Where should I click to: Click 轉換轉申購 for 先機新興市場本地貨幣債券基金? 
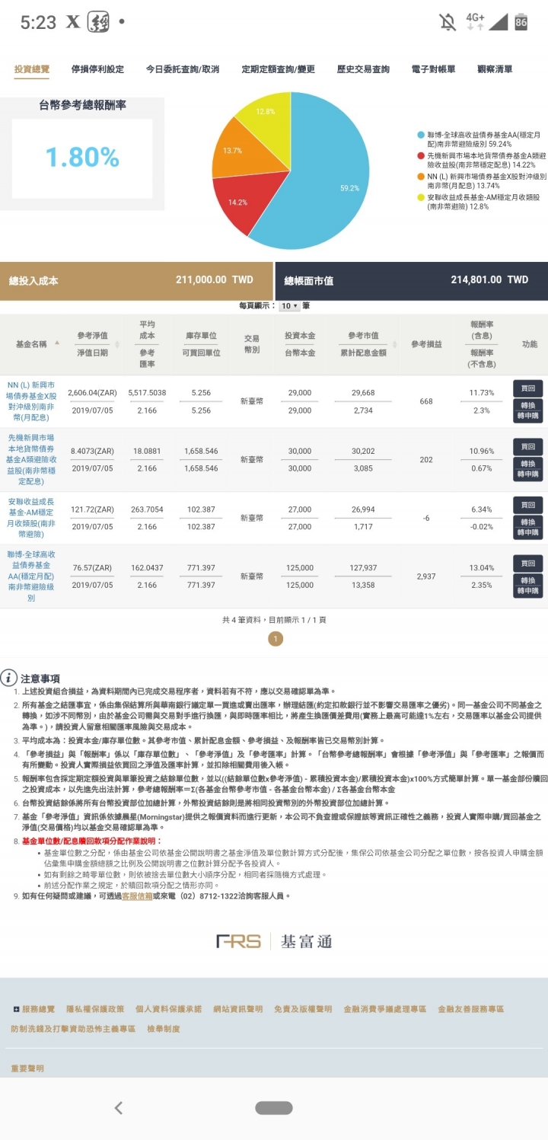point(527,468)
